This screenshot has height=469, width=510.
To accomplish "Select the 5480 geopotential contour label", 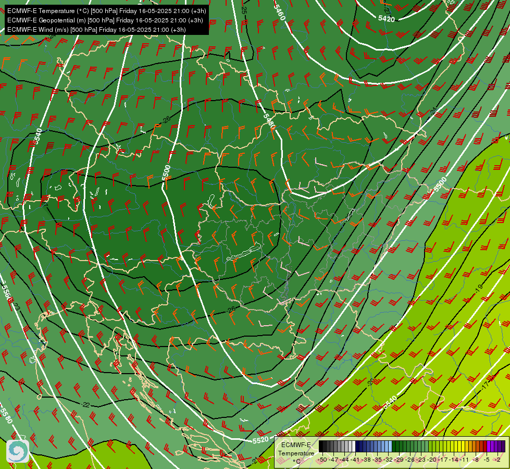I will coord(269,121).
